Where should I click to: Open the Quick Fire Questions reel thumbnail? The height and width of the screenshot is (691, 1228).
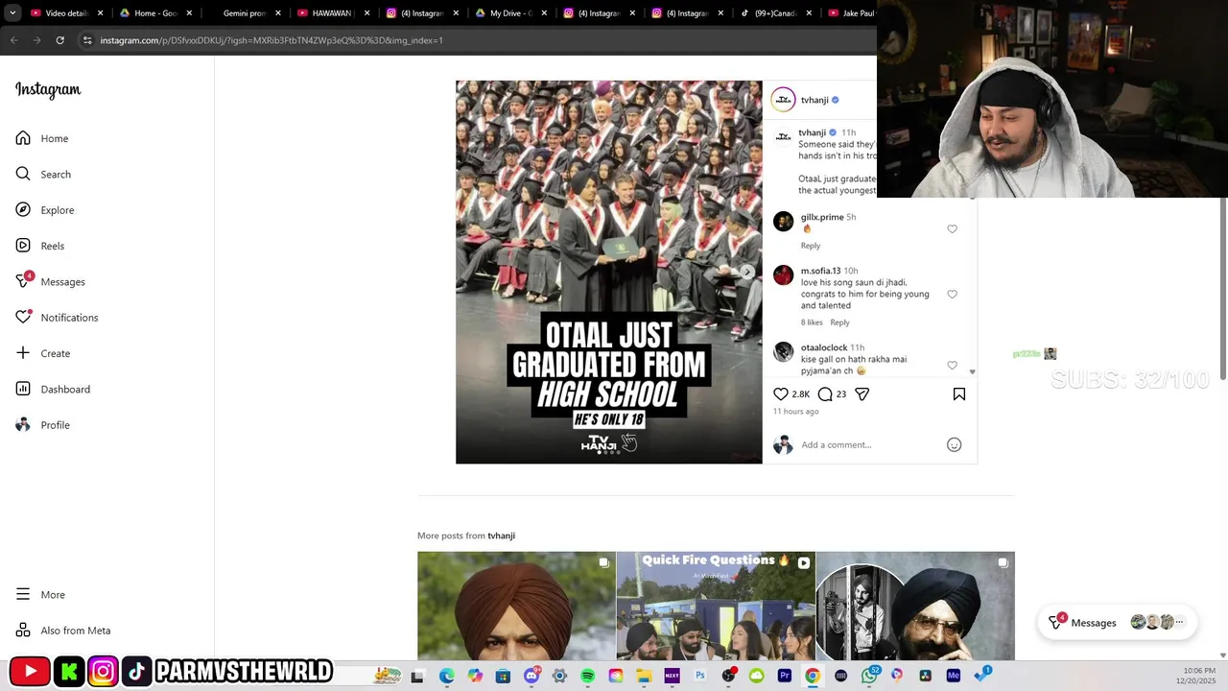(716, 606)
